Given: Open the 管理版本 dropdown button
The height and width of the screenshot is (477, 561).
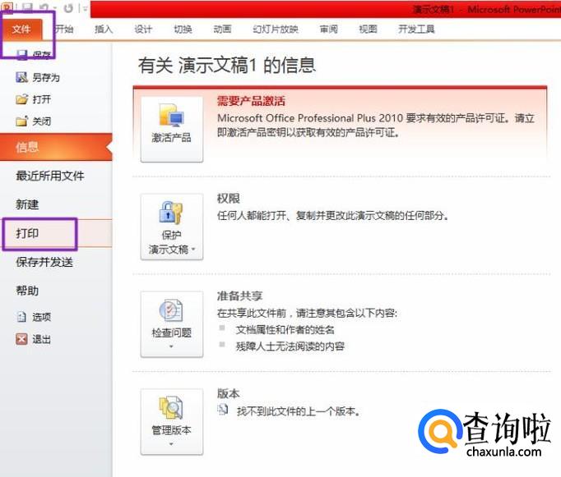Looking at the screenshot, I should click(x=172, y=422).
